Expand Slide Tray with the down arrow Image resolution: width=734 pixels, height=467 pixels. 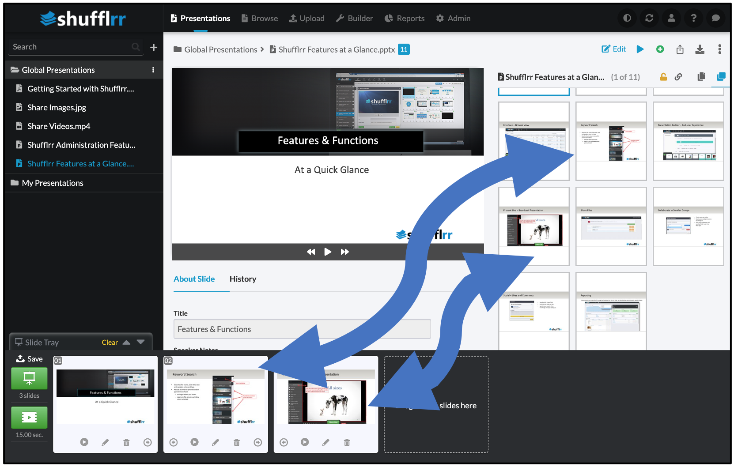tap(141, 342)
